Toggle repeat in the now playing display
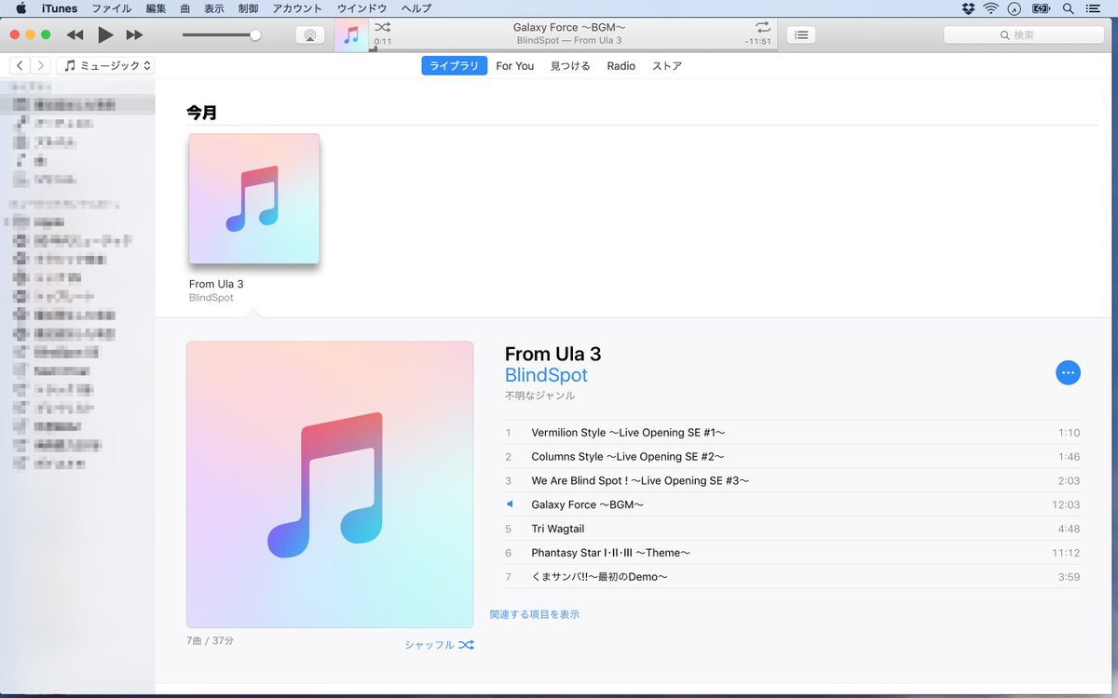 [763, 27]
